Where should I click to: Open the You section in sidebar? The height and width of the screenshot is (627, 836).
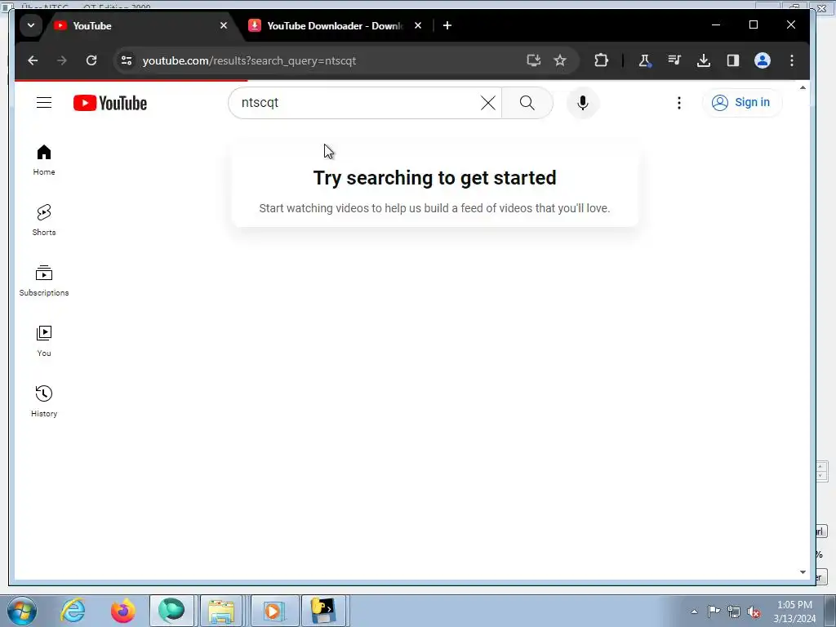click(x=44, y=341)
